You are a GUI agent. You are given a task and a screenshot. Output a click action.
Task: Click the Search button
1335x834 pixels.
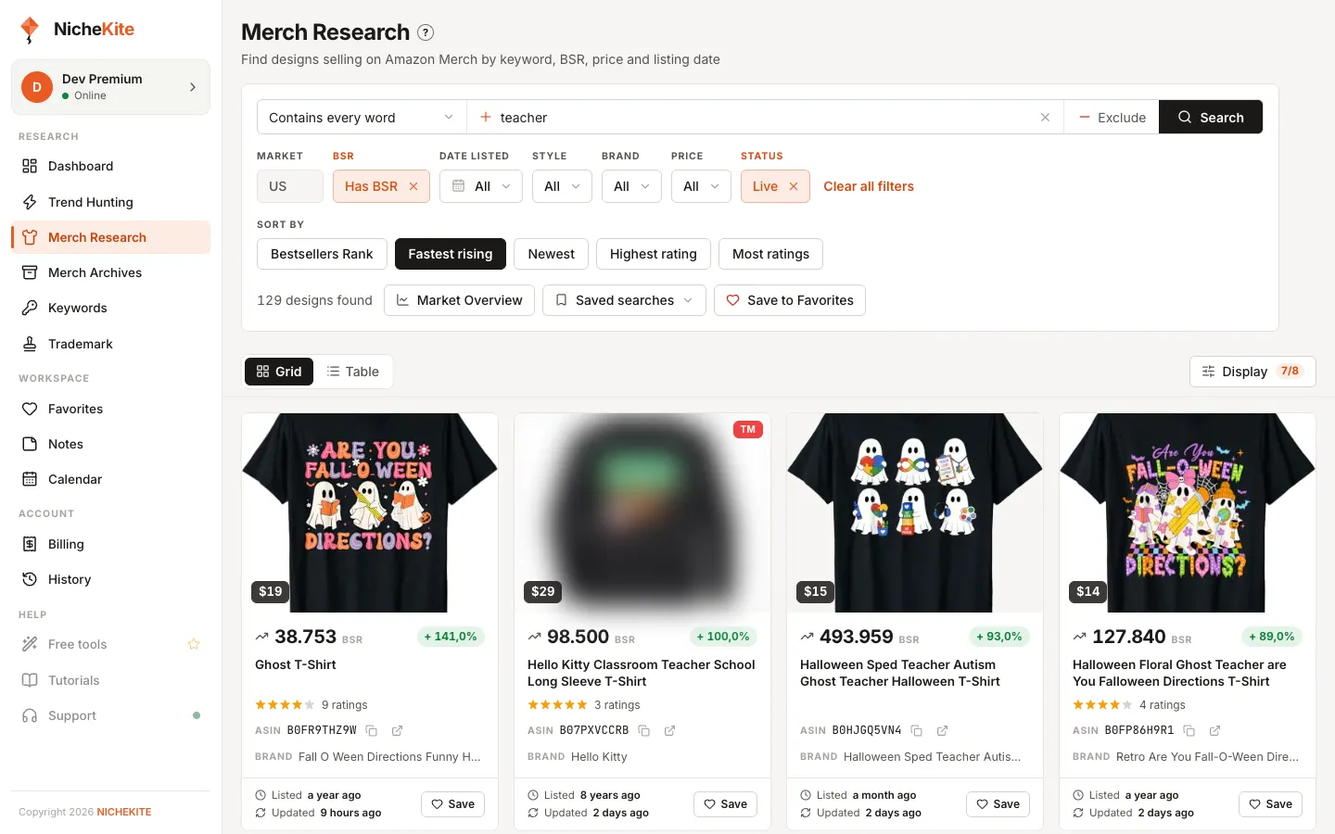[x=1211, y=117]
